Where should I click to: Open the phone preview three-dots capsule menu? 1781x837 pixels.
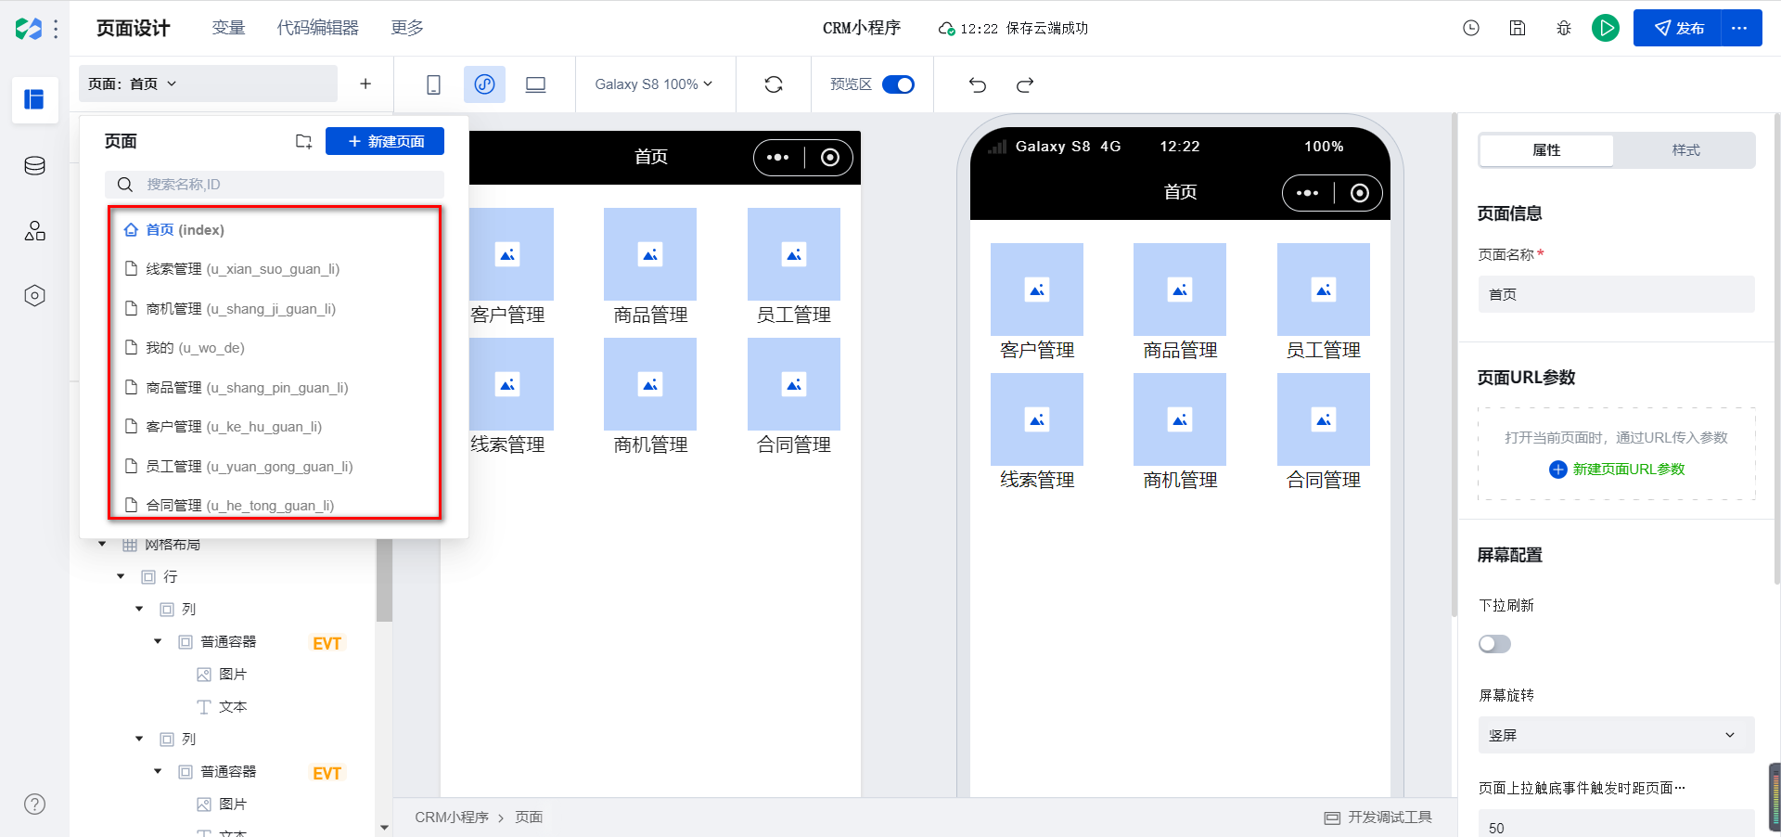click(x=1308, y=193)
